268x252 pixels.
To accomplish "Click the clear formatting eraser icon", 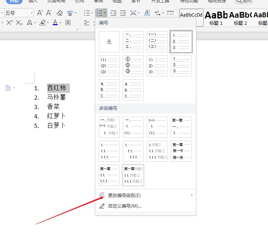I will point(59,13).
